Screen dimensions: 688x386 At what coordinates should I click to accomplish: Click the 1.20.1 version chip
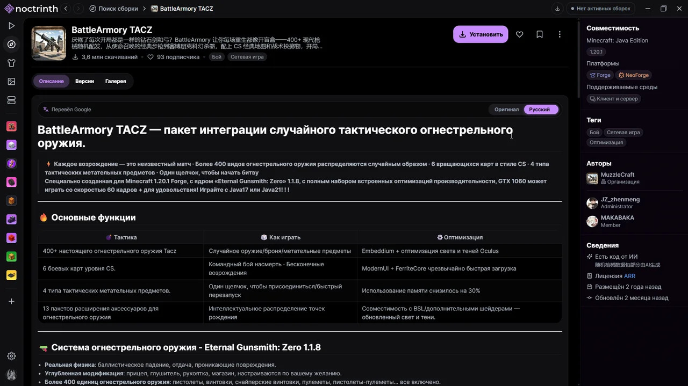(596, 52)
